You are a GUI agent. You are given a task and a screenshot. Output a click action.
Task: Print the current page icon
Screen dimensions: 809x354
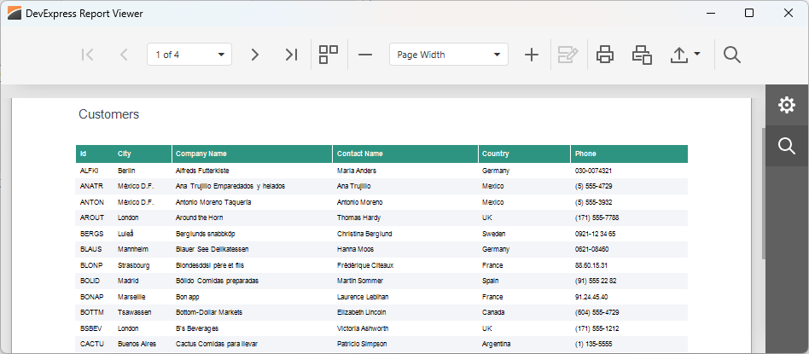[x=642, y=55]
